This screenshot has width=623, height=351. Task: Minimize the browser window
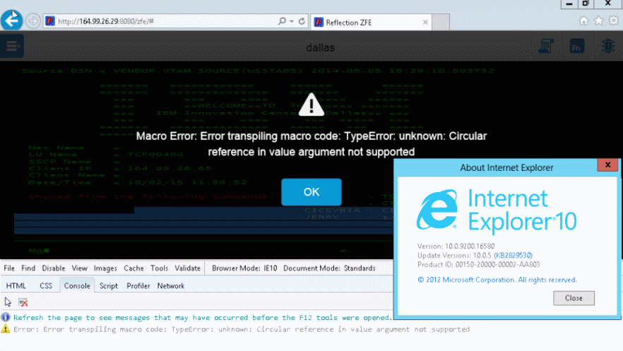coord(569,4)
